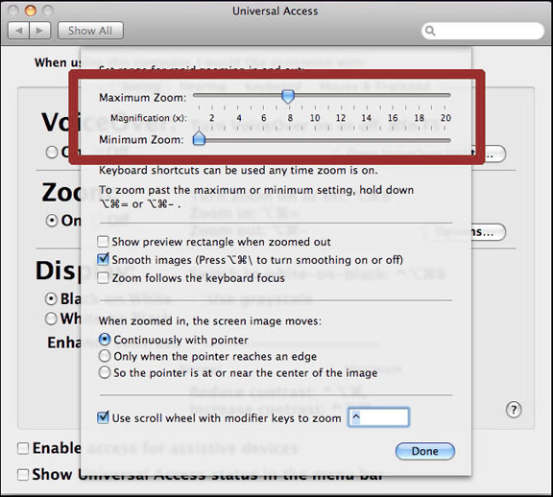This screenshot has width=553, height=497.
Task: Click the Maximum Zoom slider handle
Action: point(288,96)
